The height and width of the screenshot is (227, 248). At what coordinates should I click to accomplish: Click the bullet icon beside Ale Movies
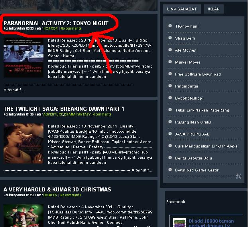170,50
